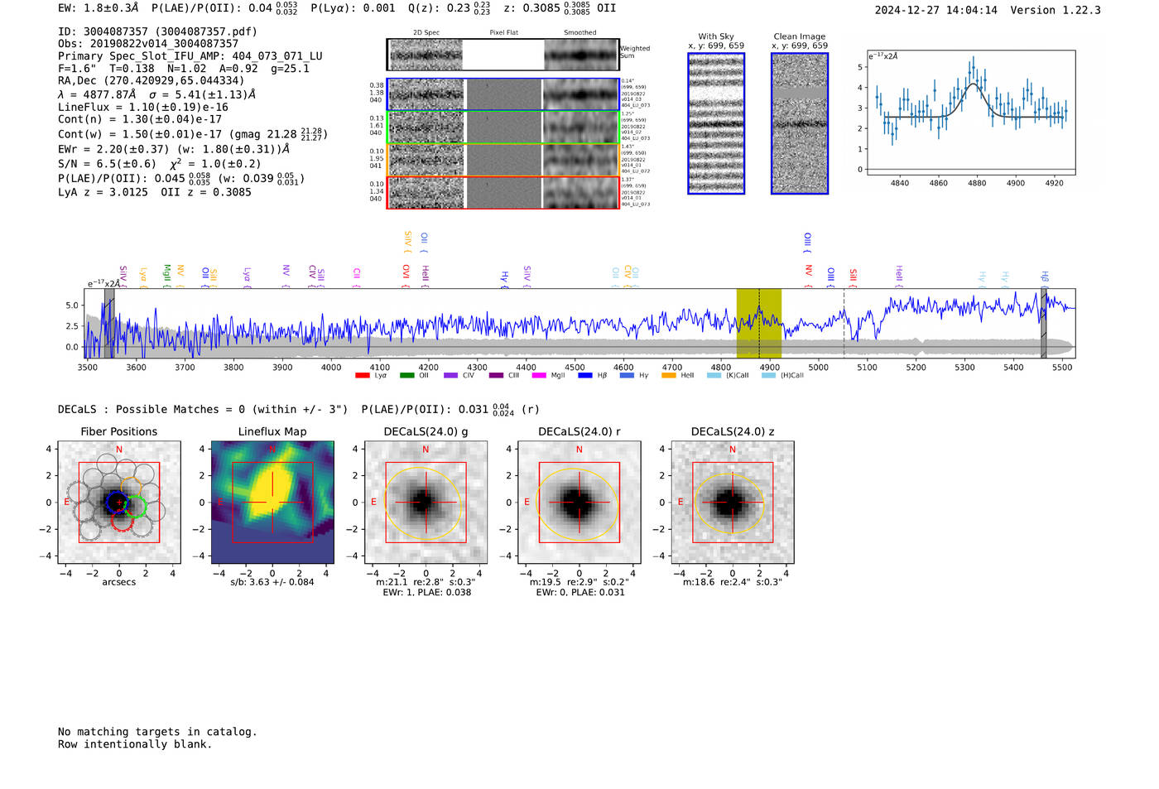Click the blue Hβ legend swatch

[x=585, y=376]
